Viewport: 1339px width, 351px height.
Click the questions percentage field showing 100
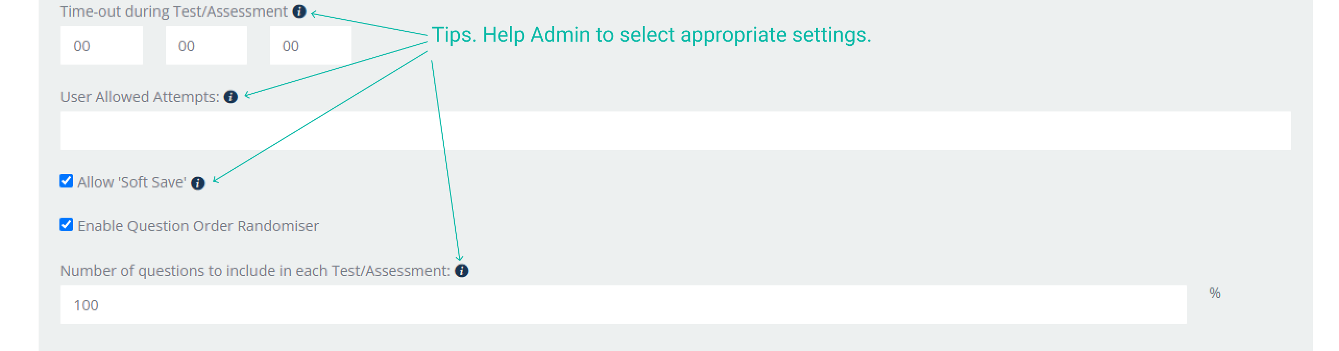(623, 305)
